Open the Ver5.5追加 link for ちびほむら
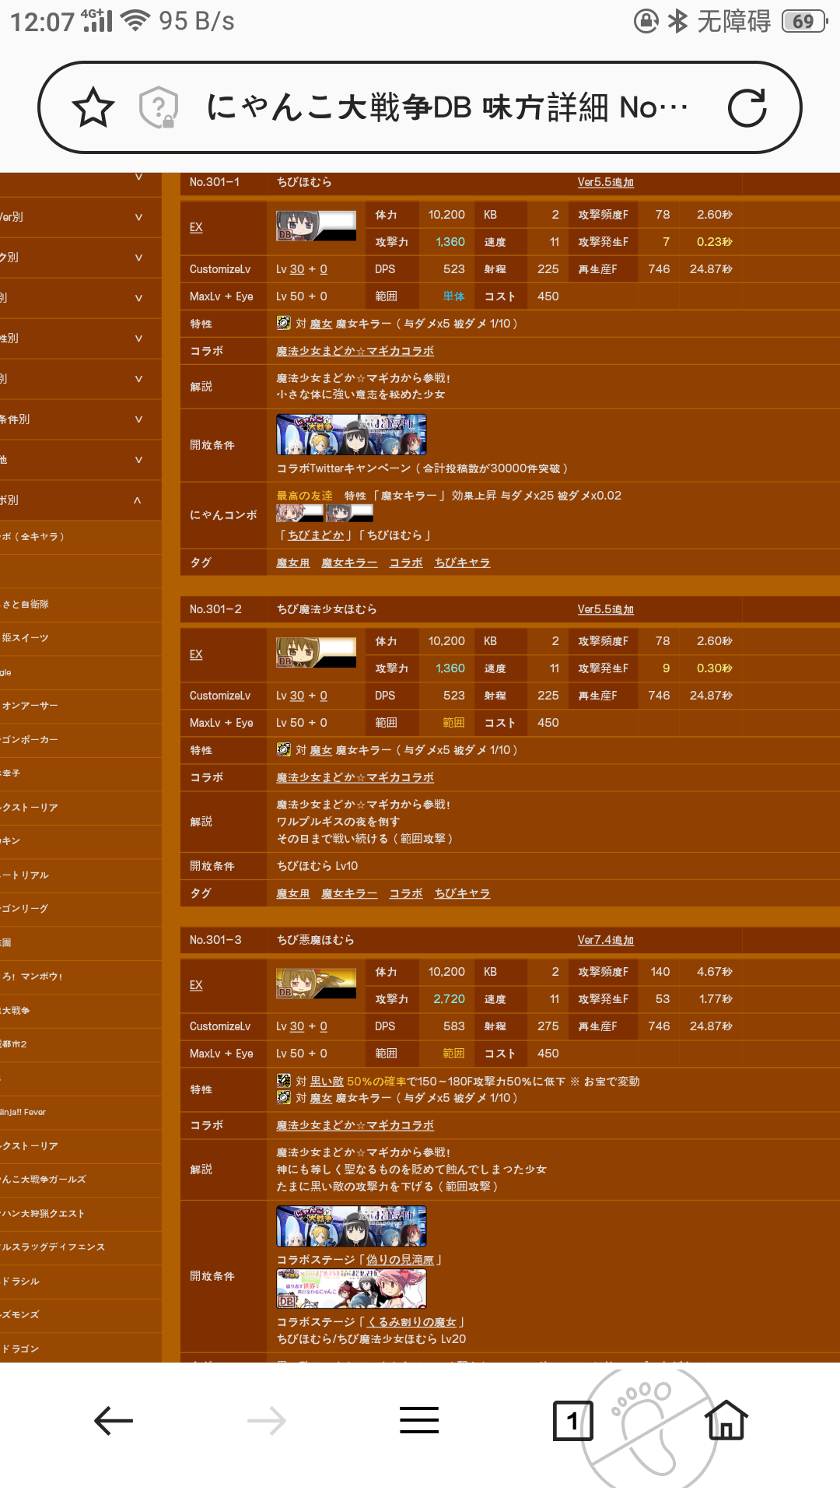Image resolution: width=840 pixels, height=1494 pixels. click(x=605, y=182)
